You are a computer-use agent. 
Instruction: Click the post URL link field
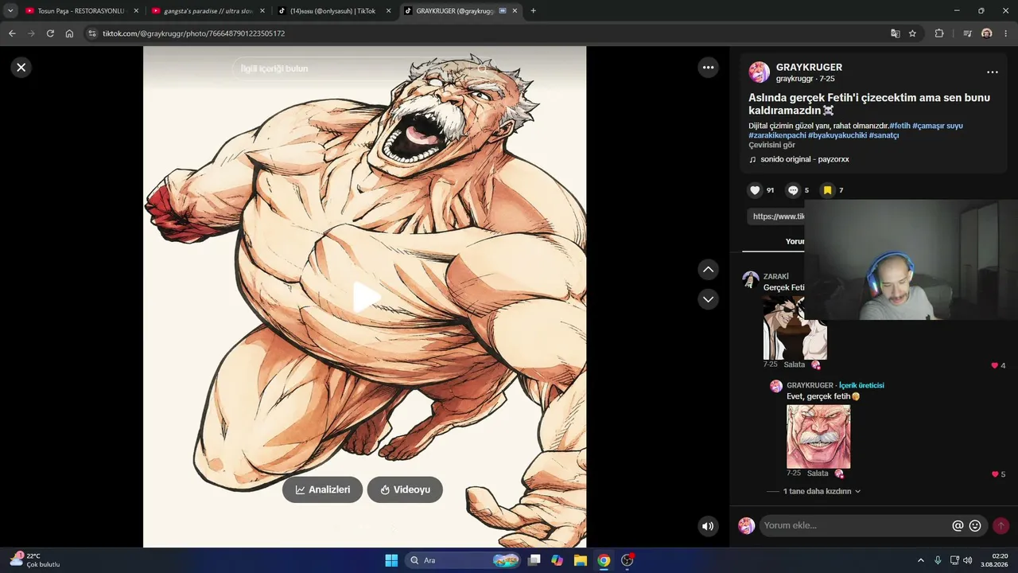[776, 216]
